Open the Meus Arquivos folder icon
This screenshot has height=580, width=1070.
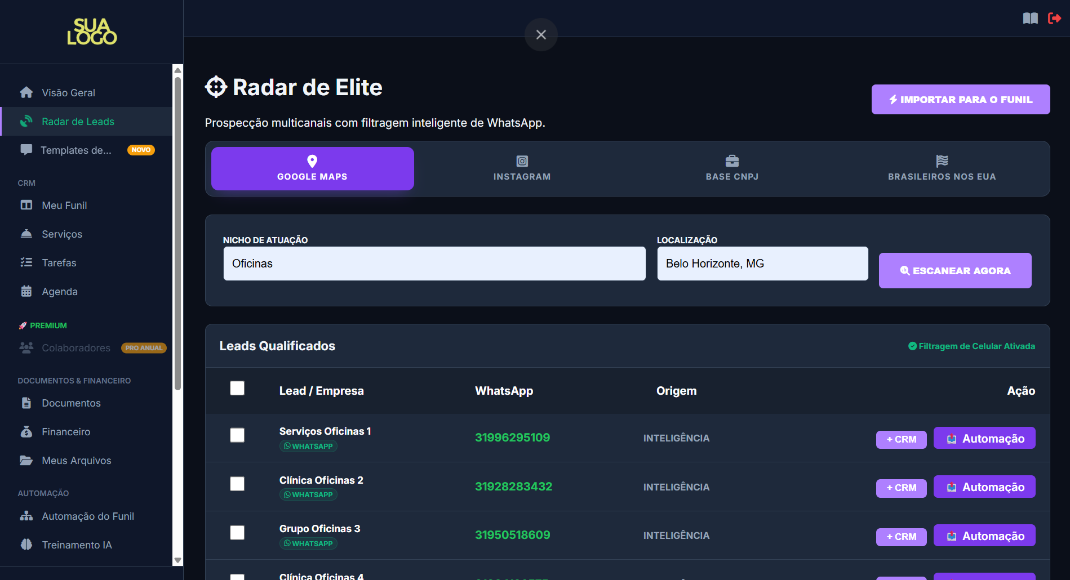[x=26, y=460]
